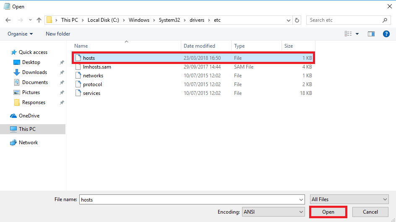The image size is (396, 222).
Task: Click the pin icon beside Downloads
Action: pos(62,72)
